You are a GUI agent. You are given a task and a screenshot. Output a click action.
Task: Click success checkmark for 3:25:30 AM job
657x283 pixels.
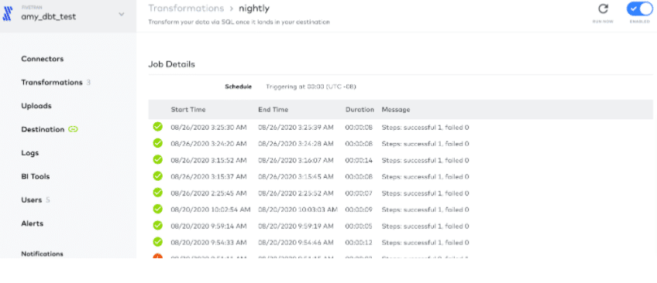[x=157, y=127]
